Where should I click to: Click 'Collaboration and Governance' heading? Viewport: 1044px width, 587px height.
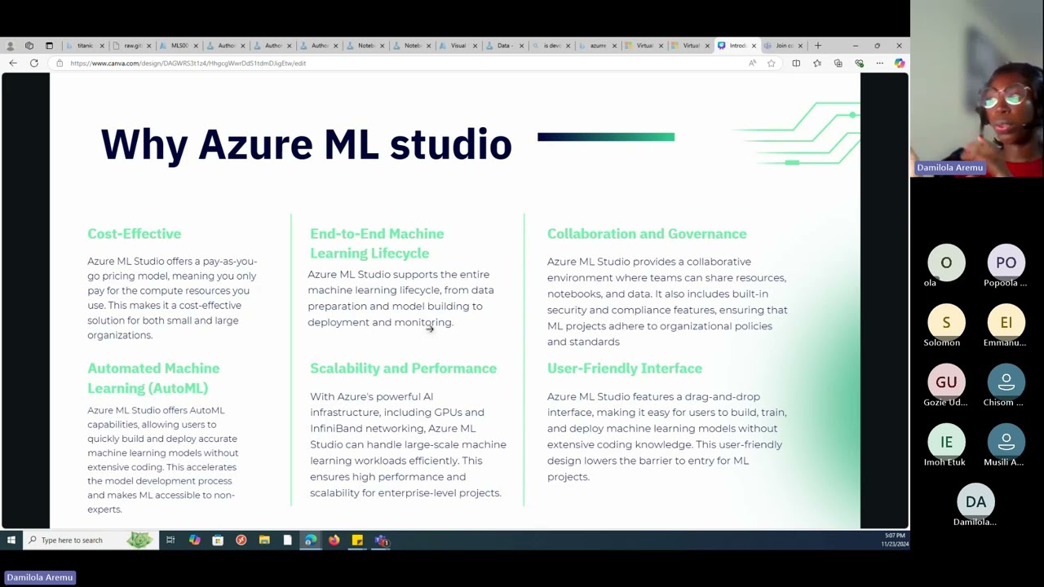coord(647,234)
